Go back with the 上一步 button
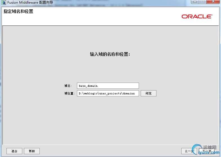Image resolution: width=221 pixels, height=157 pixels. tap(189, 151)
